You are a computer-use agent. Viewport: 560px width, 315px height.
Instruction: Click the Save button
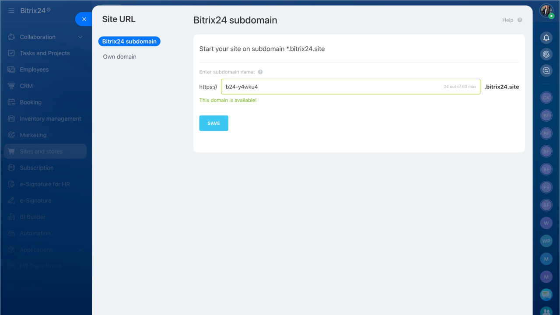point(213,123)
